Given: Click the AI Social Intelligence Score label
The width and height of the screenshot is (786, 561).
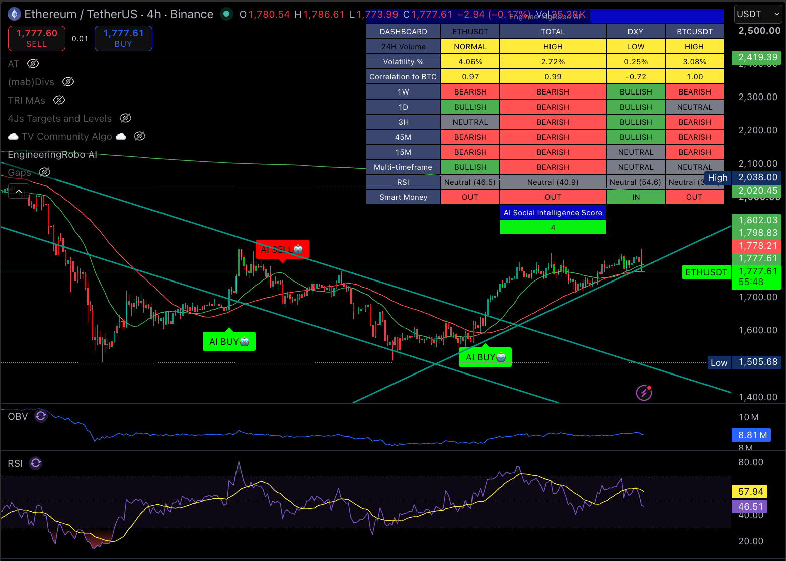Looking at the screenshot, I should (553, 213).
